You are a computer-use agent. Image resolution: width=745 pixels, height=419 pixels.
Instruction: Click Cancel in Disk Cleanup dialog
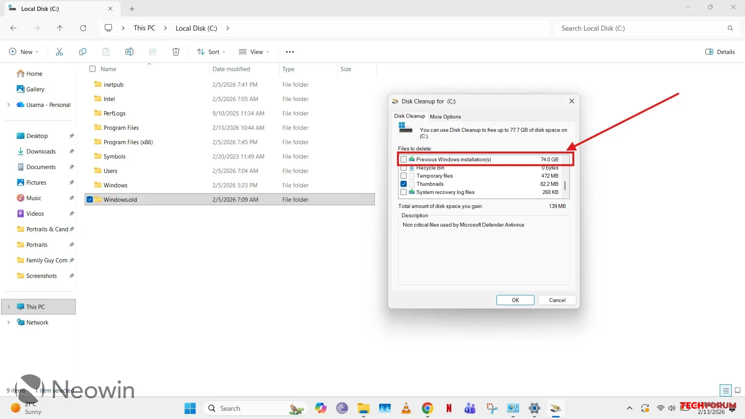point(557,300)
